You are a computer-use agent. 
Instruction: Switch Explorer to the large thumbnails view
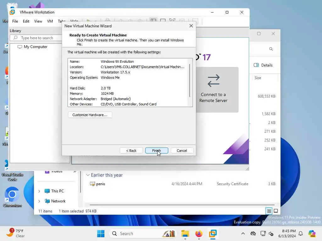[276, 211]
